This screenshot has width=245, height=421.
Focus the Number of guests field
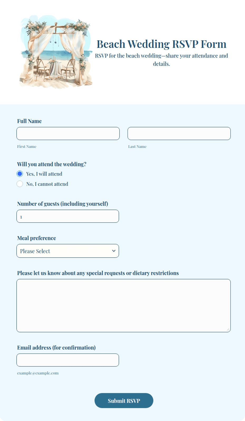click(68, 216)
